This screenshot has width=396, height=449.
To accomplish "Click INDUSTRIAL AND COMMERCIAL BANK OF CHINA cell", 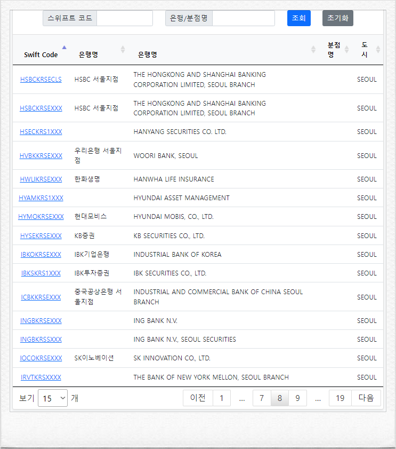I will 218,297.
